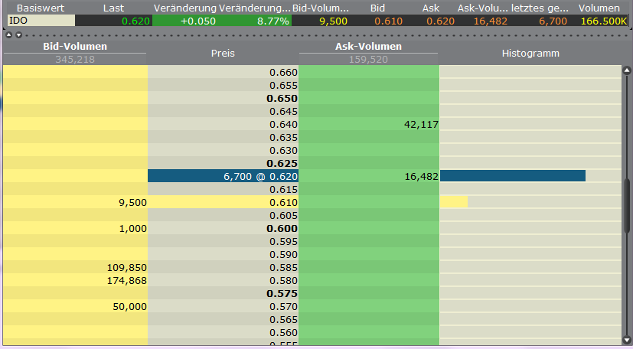Click the 0.630 price level
This screenshot has height=349, width=633.
(283, 150)
